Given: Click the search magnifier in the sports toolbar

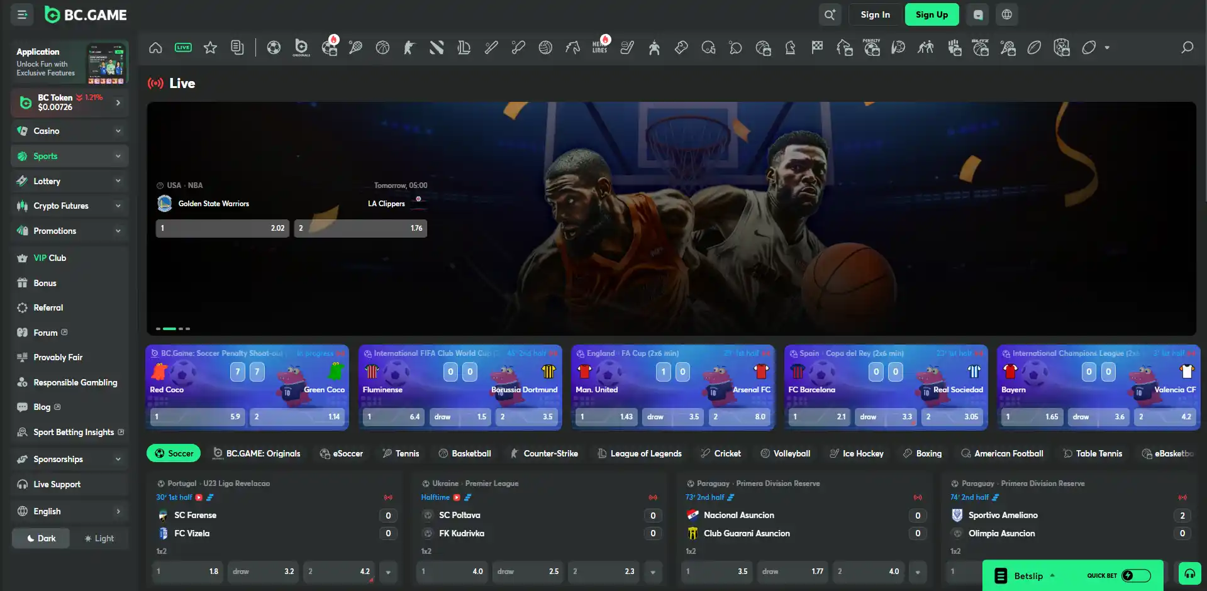Looking at the screenshot, I should pyautogui.click(x=1187, y=47).
